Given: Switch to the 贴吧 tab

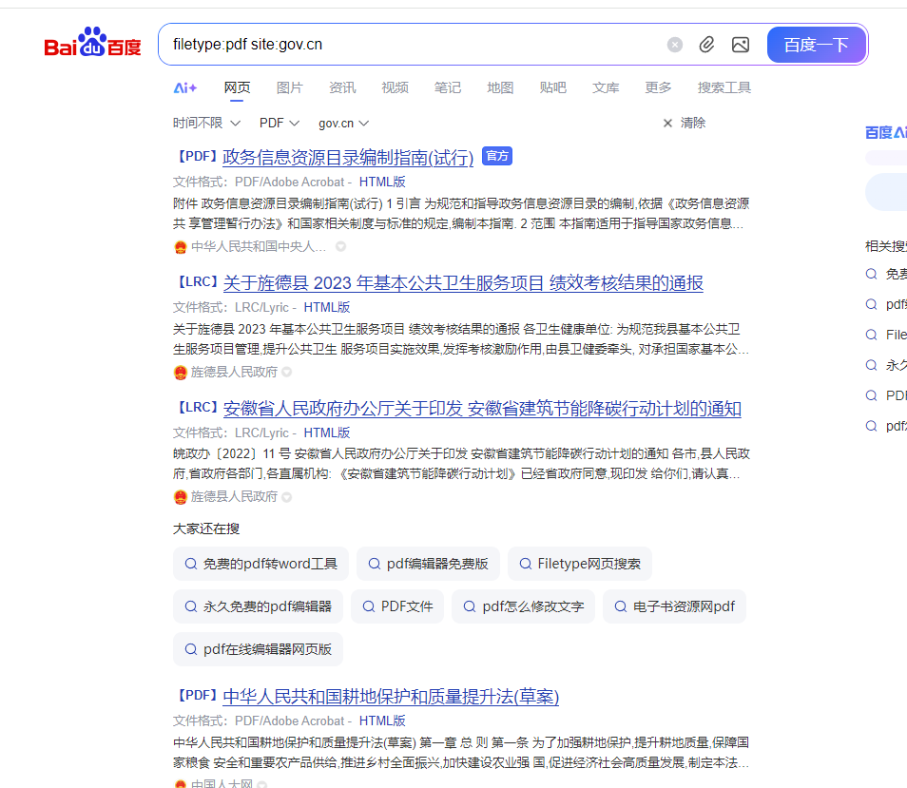Looking at the screenshot, I should pyautogui.click(x=553, y=87).
